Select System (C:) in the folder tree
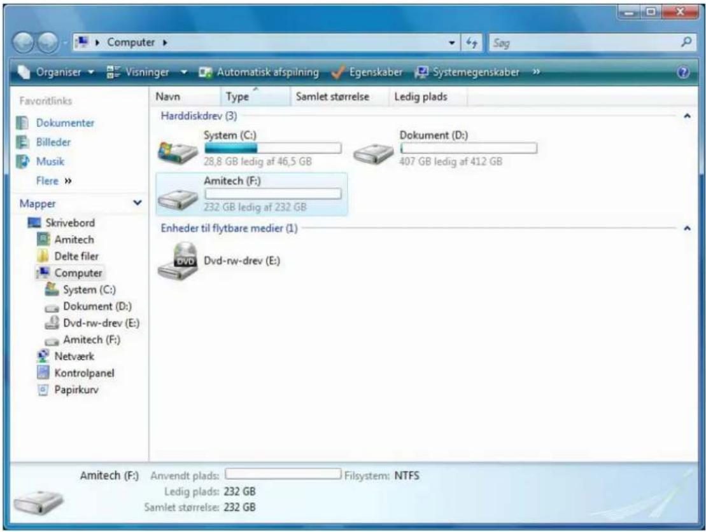This screenshot has width=706, height=532. (x=89, y=290)
